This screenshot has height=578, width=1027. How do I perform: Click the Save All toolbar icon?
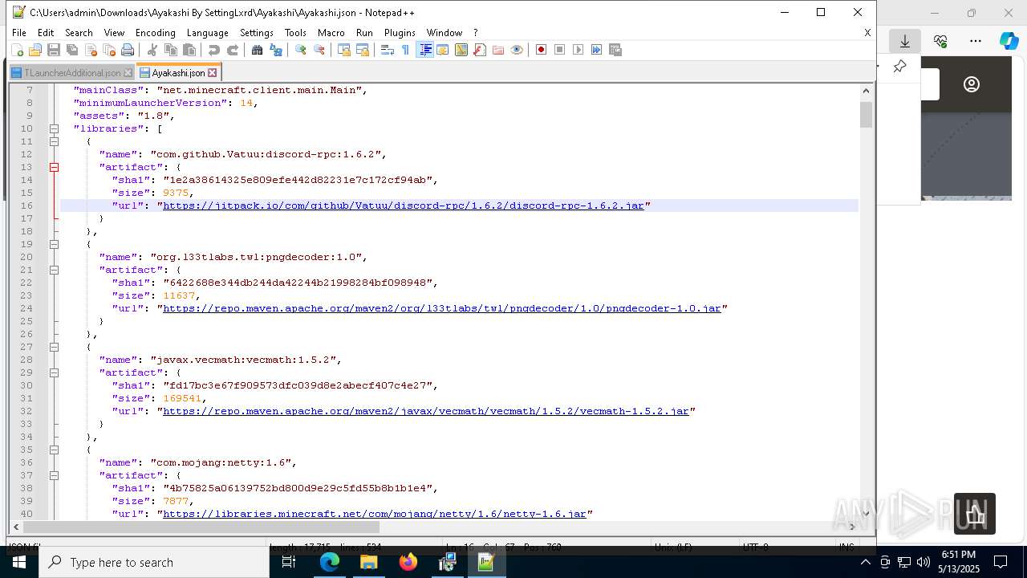(x=72, y=50)
